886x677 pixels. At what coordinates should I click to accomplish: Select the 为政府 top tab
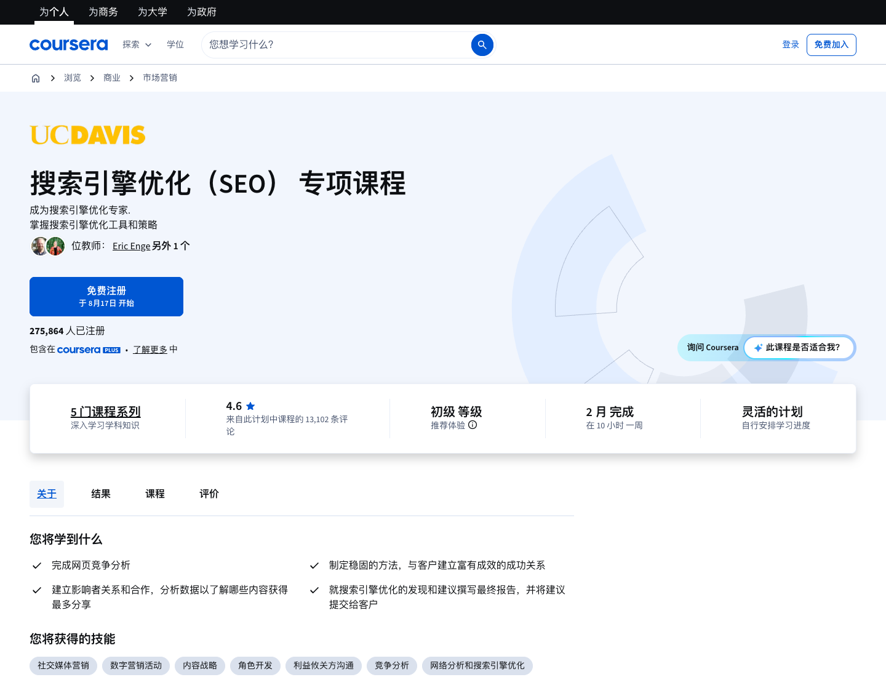pos(202,12)
